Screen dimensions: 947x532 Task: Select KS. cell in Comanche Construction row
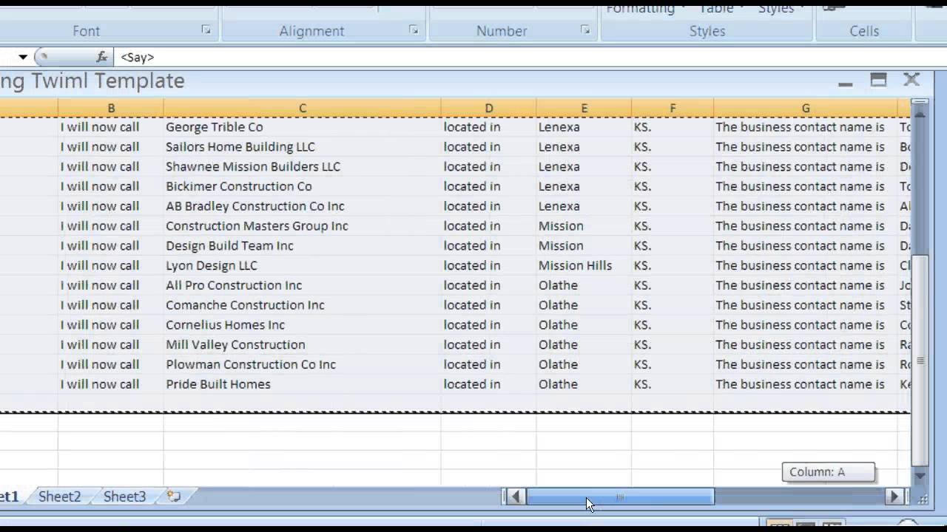click(x=673, y=305)
